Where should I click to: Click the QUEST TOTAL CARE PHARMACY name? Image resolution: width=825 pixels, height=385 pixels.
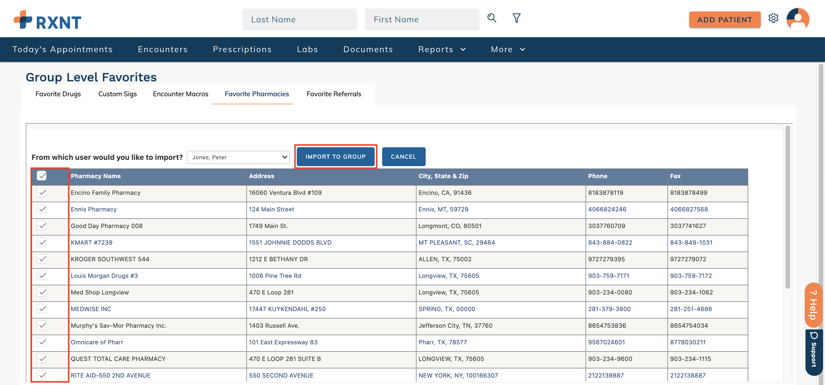pos(118,359)
